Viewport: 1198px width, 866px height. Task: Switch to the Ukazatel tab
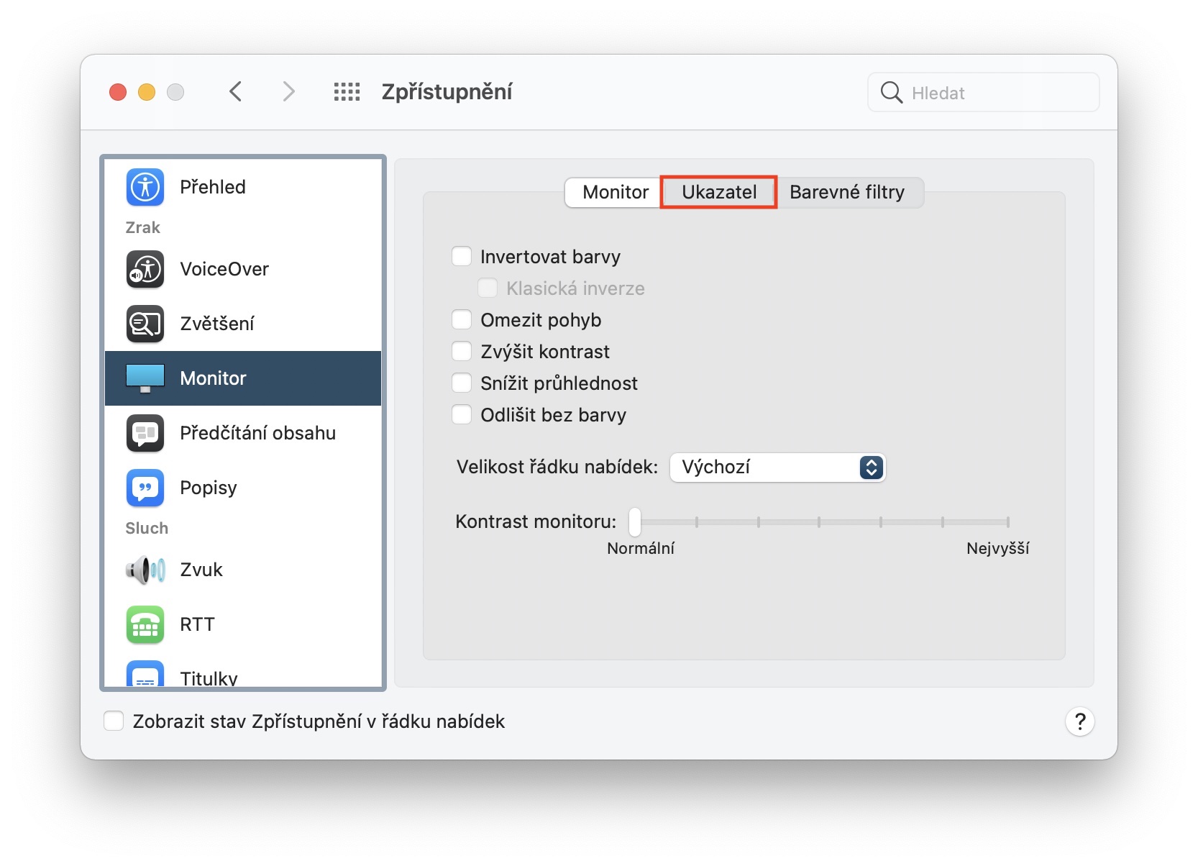[719, 192]
